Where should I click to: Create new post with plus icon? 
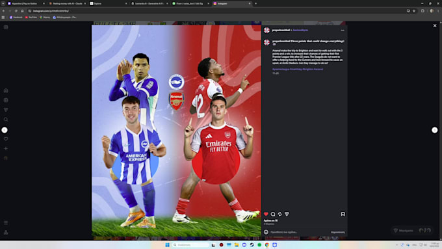click(6, 148)
